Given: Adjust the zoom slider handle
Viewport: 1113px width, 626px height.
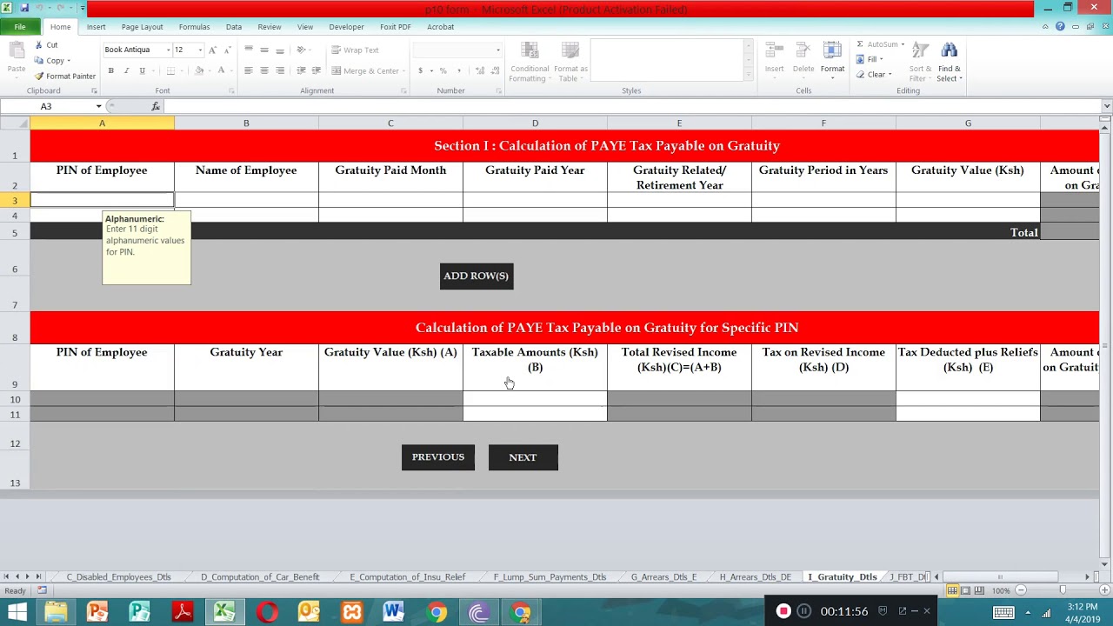Looking at the screenshot, I should coord(1063,590).
